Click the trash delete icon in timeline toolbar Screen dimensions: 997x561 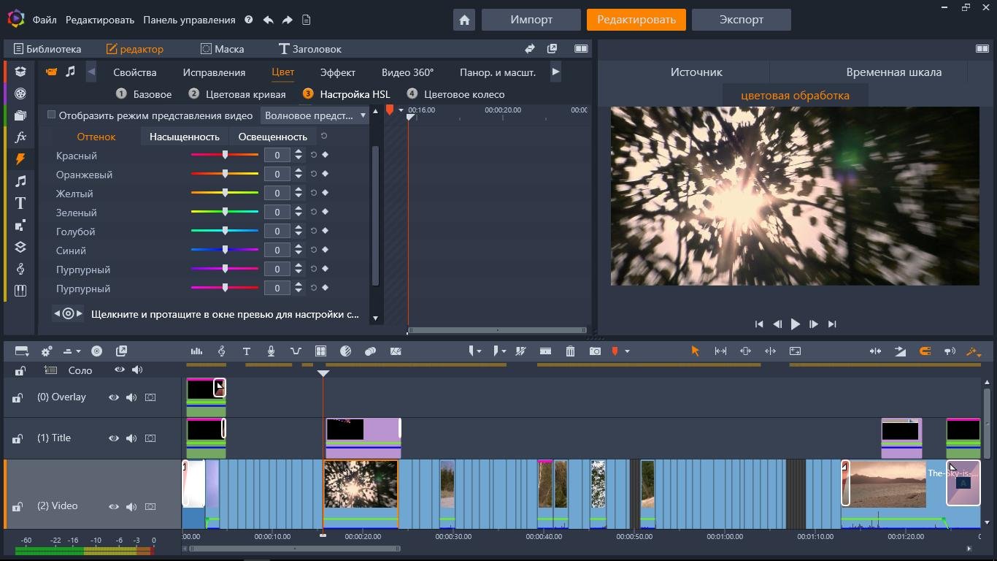570,351
